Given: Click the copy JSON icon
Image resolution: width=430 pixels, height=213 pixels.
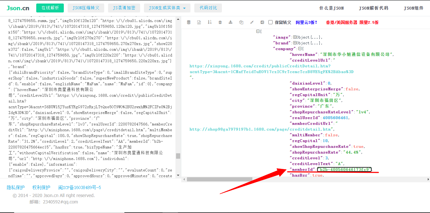Looking at the screenshot, I should [241, 22].
